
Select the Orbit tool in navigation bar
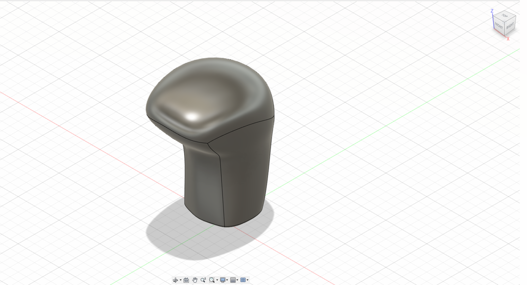[x=175, y=280]
